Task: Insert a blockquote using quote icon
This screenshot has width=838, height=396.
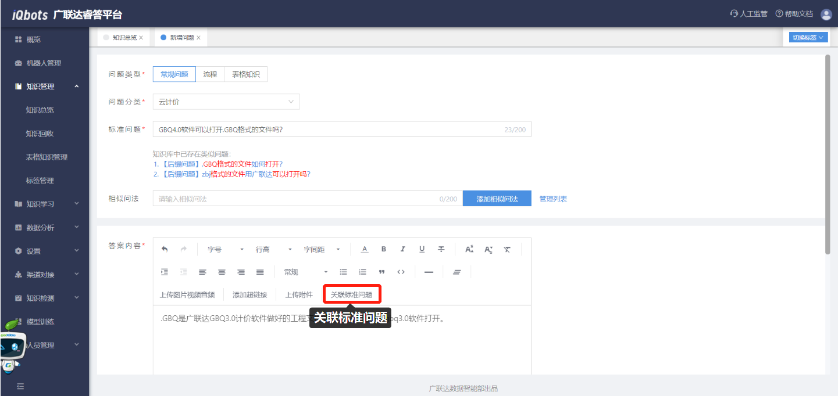Action: 381,272
